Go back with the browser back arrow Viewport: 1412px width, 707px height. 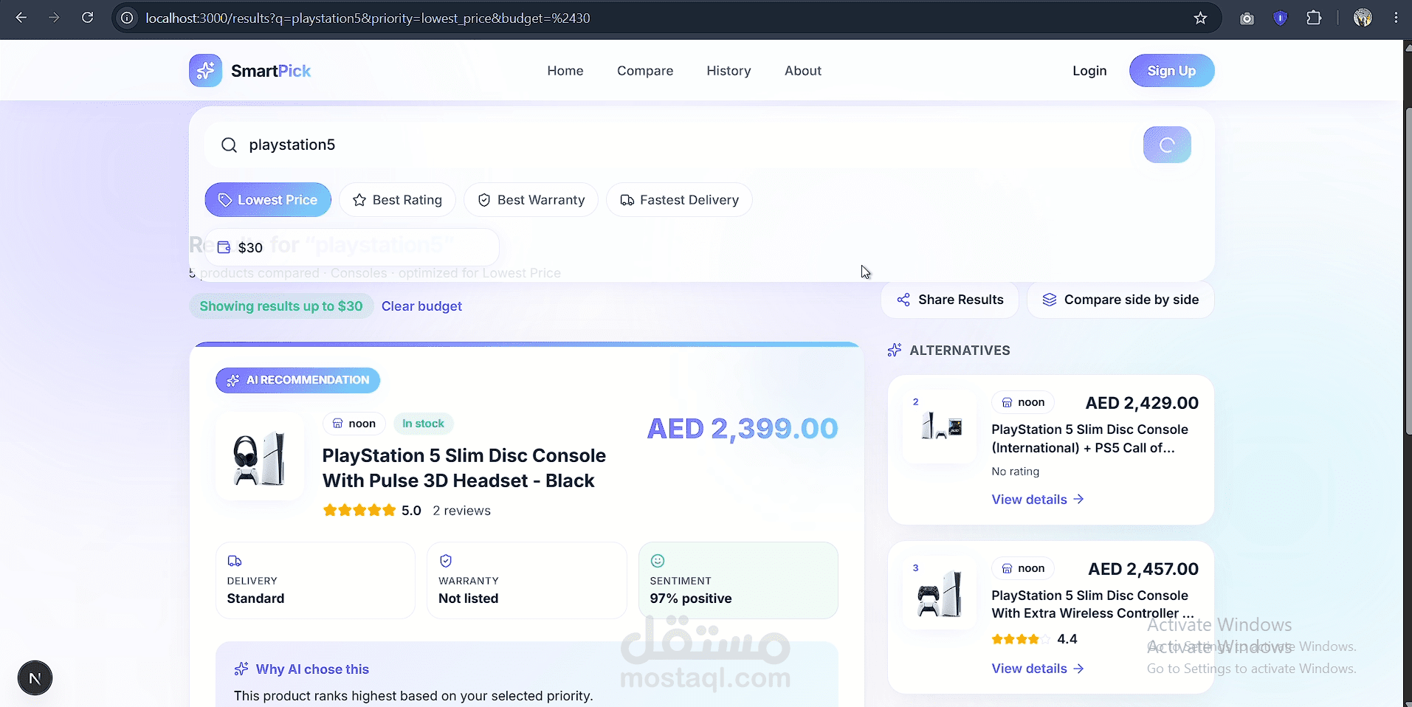tap(21, 18)
